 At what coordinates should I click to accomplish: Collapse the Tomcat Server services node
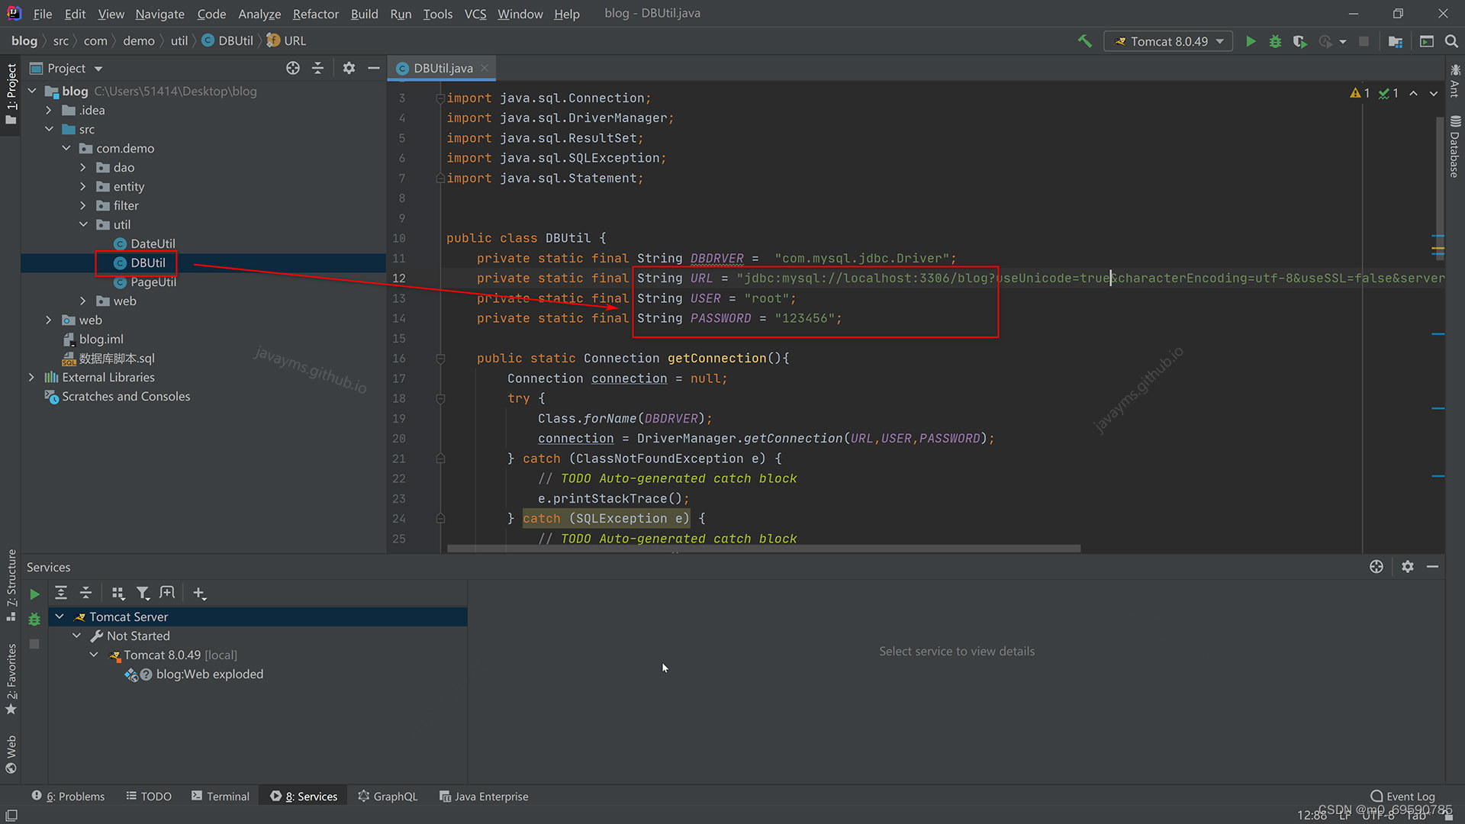tap(60, 616)
